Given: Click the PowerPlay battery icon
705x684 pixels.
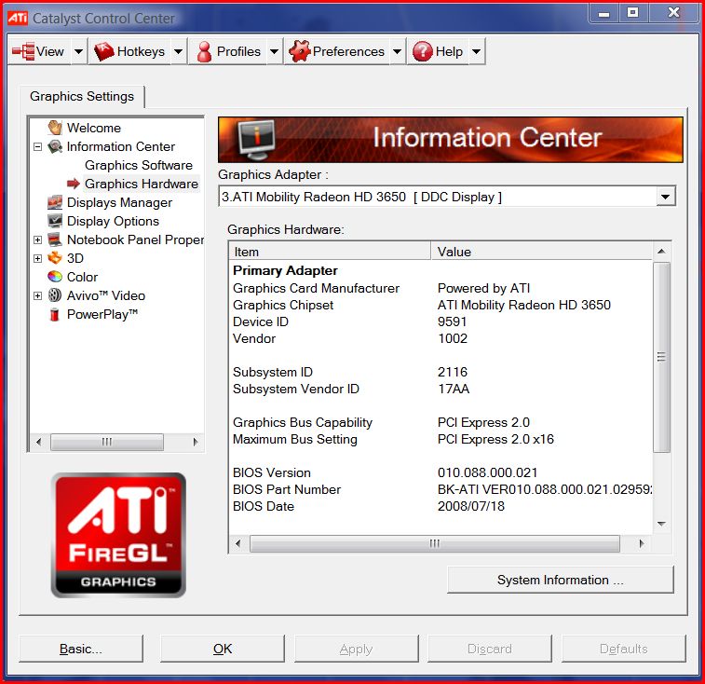Looking at the screenshot, I should [55, 314].
